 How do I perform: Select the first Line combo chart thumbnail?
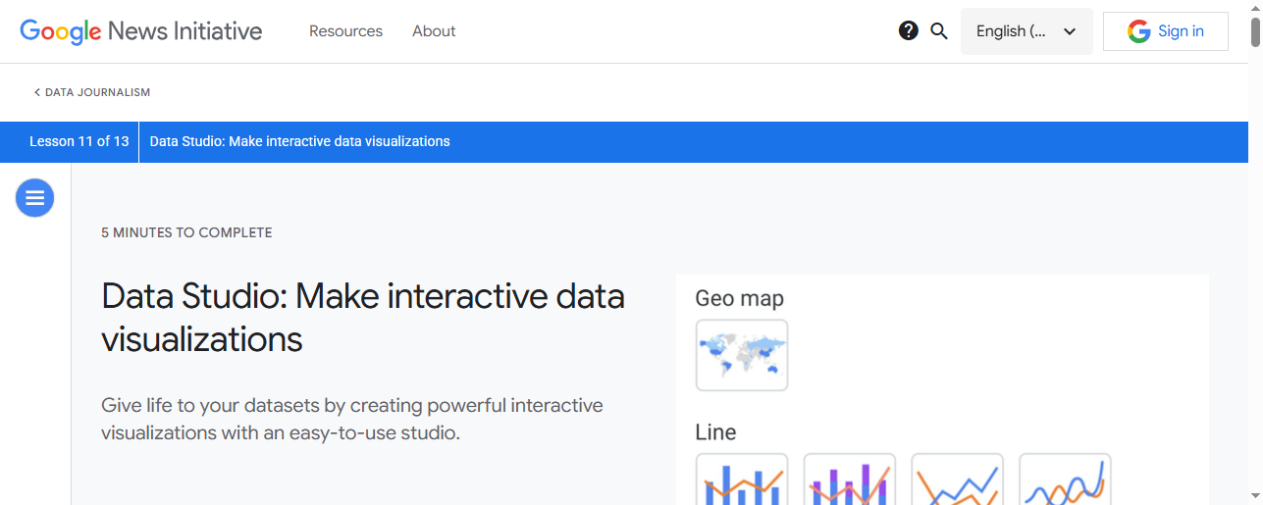click(742, 479)
